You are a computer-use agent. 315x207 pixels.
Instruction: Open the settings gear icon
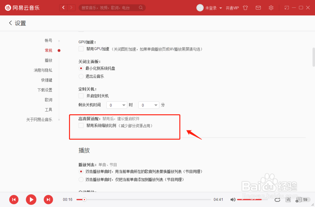coord(271,8)
